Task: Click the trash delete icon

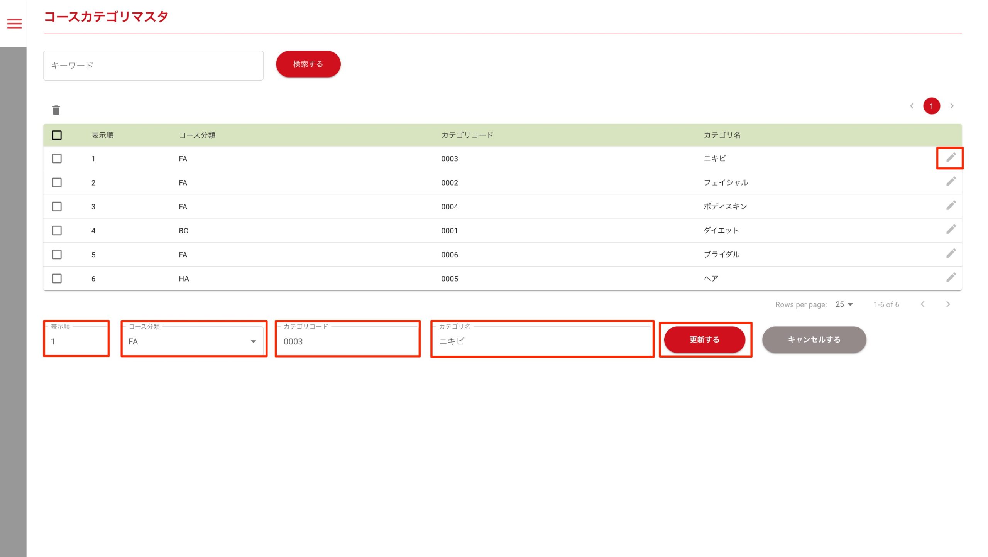Action: [56, 110]
